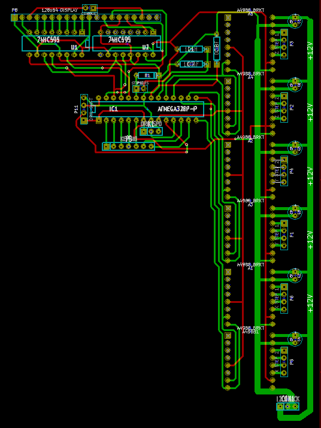Image resolution: width=321 pixels, height=428 pixels.
Task: Select the round capacitor above P1
Action: [x=295, y=212]
